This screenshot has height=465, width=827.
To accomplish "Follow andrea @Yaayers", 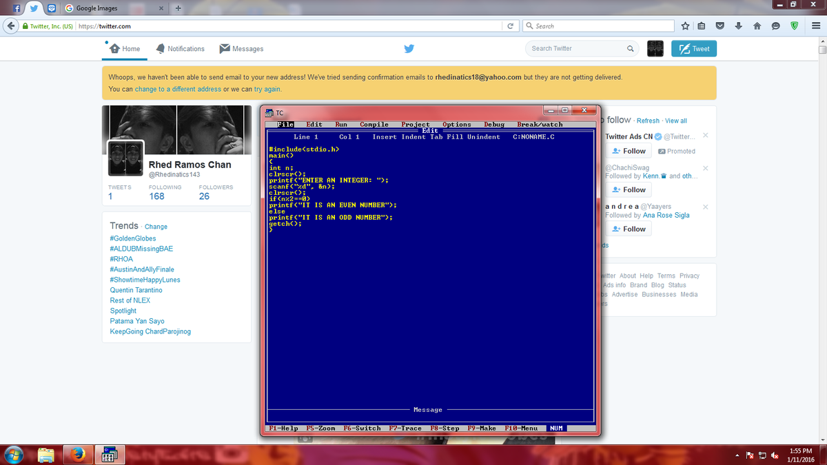I will tap(629, 229).
